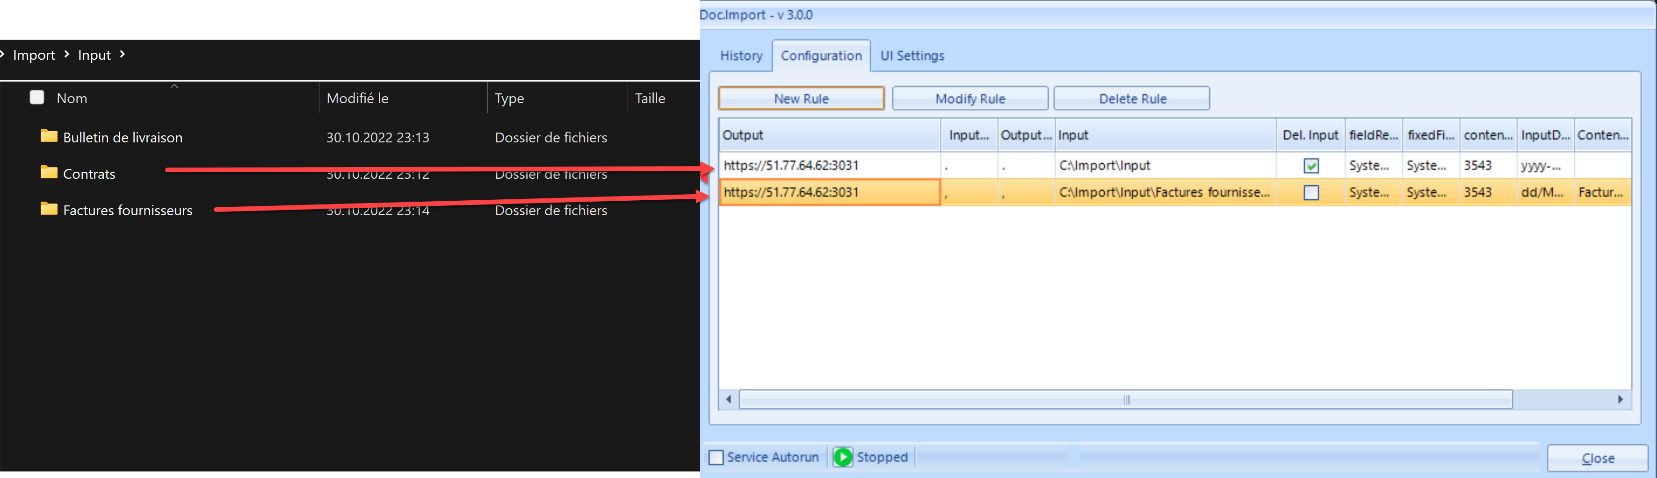
Task: Click Input in the breadcrumb path
Action: 94,55
